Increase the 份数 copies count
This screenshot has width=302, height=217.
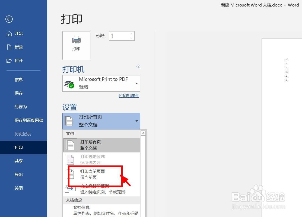point(132,34)
